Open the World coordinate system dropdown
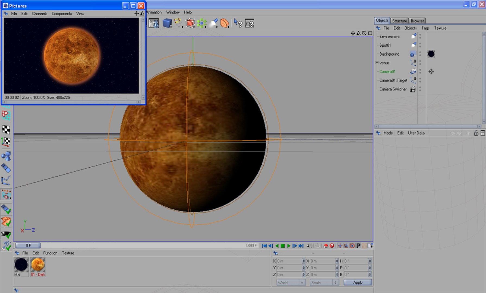The width and height of the screenshot is (486, 293). point(291,282)
